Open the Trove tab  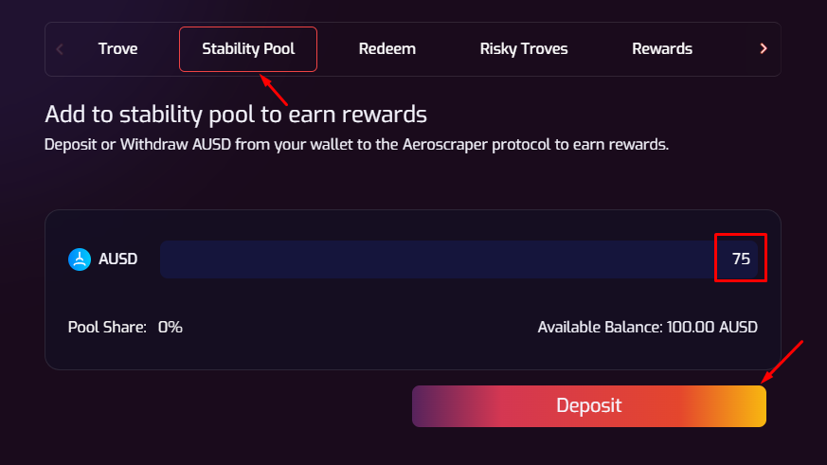(117, 49)
